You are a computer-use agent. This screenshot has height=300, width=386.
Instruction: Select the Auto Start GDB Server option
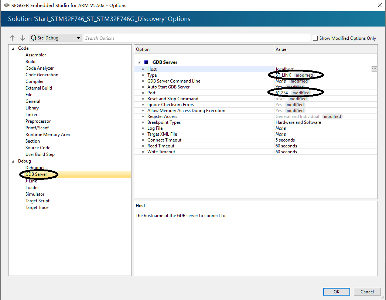pyautogui.click(x=256, y=87)
